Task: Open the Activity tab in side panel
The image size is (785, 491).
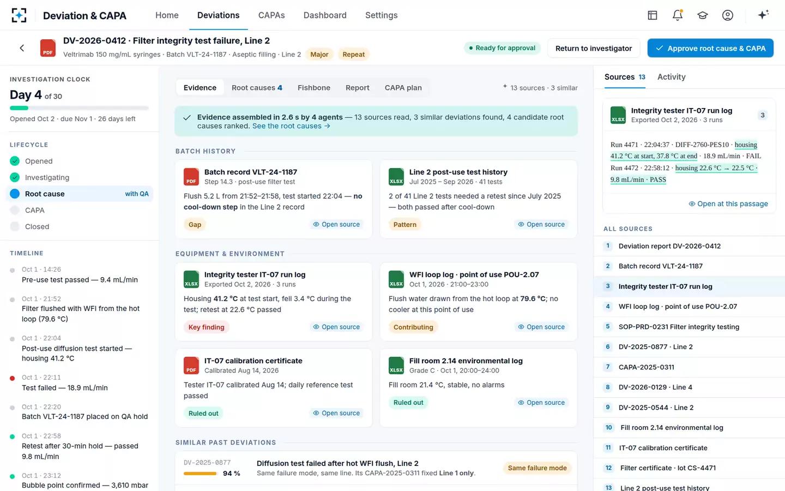Action: click(672, 77)
